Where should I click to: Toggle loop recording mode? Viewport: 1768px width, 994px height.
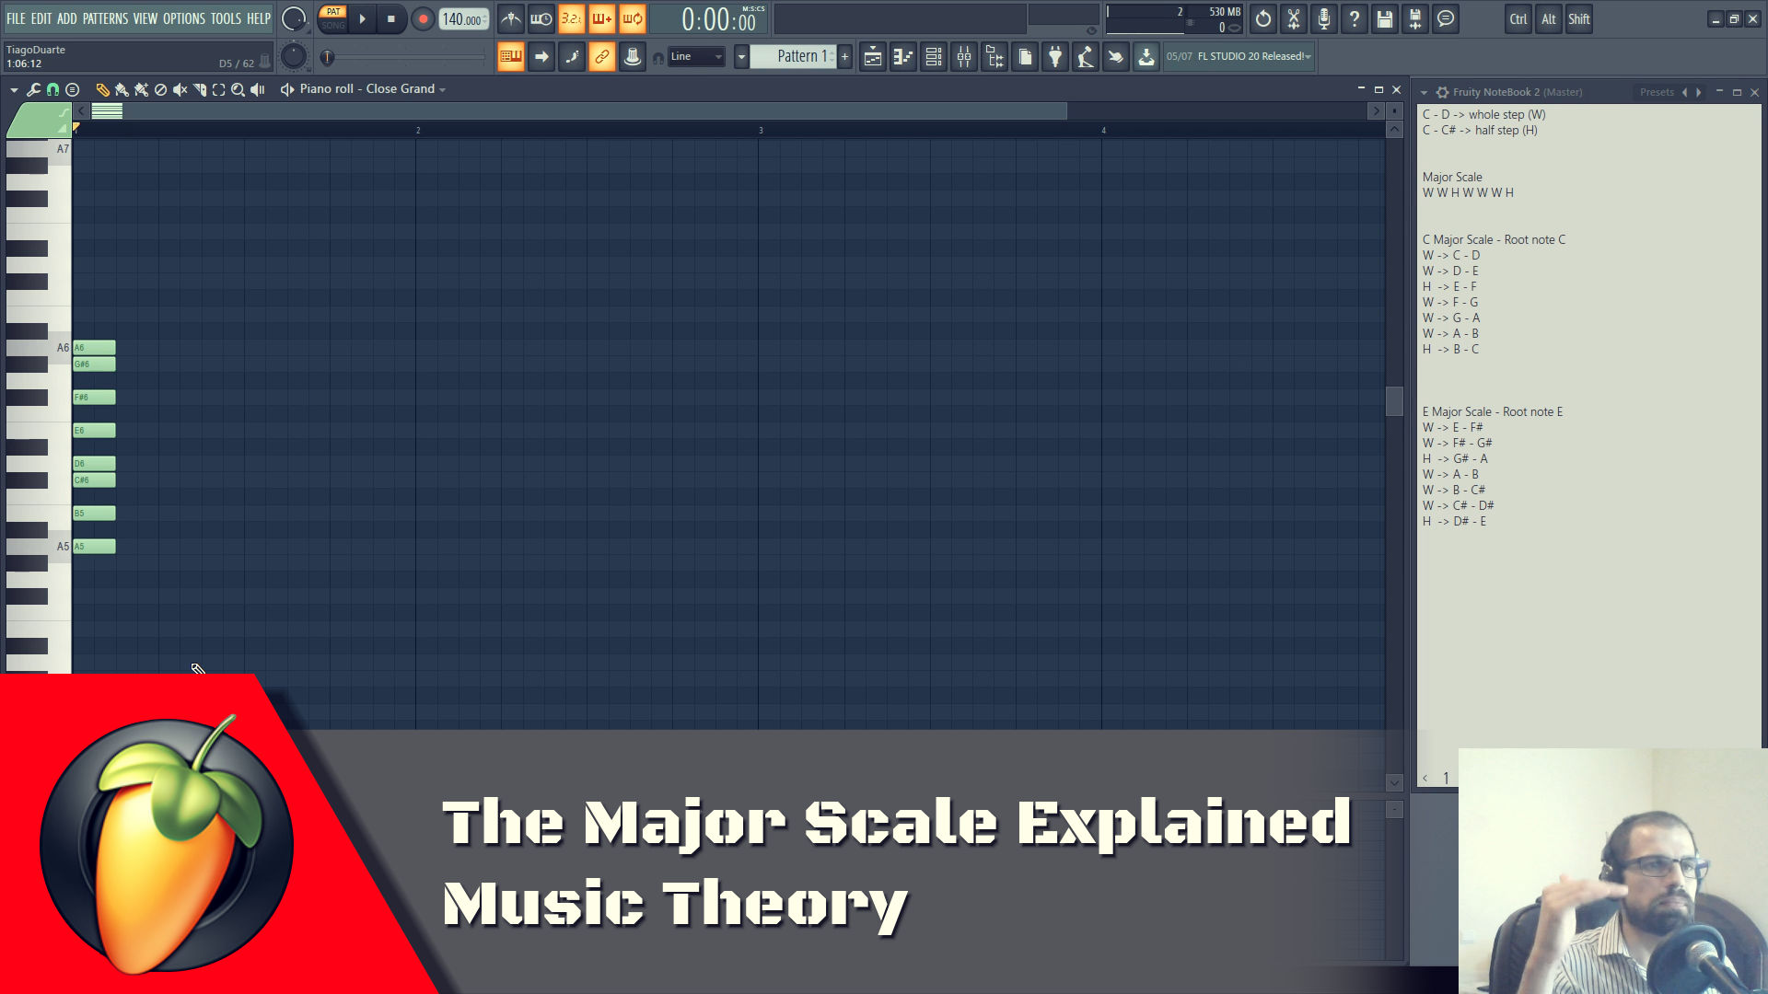(632, 17)
